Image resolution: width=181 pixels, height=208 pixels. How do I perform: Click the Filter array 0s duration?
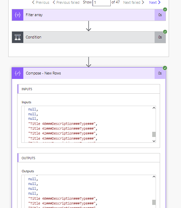(160, 15)
